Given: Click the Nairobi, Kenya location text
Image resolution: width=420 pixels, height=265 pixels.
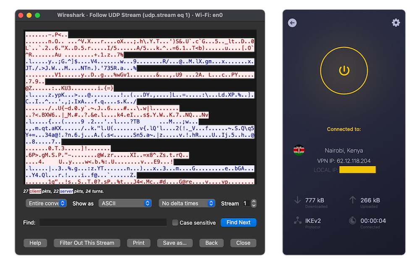Looking at the screenshot, I should 344,151.
